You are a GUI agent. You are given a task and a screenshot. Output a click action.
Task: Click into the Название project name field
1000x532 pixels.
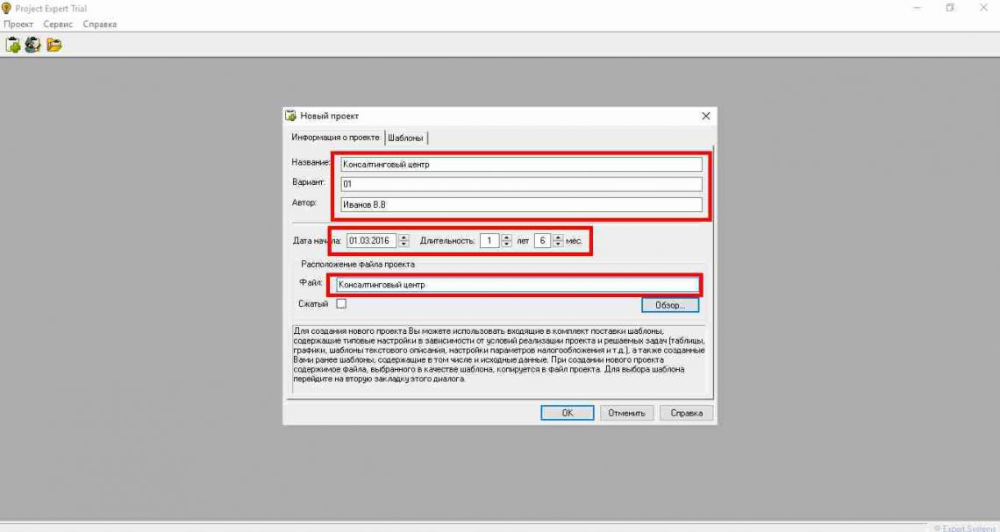click(520, 164)
